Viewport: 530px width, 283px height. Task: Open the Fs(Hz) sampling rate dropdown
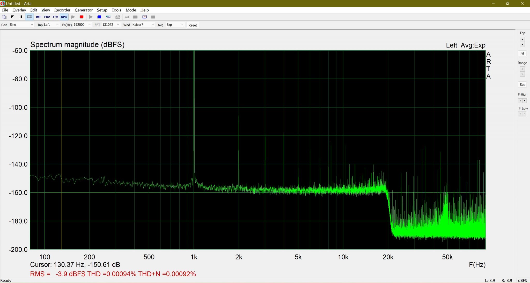pyautogui.click(x=82, y=25)
